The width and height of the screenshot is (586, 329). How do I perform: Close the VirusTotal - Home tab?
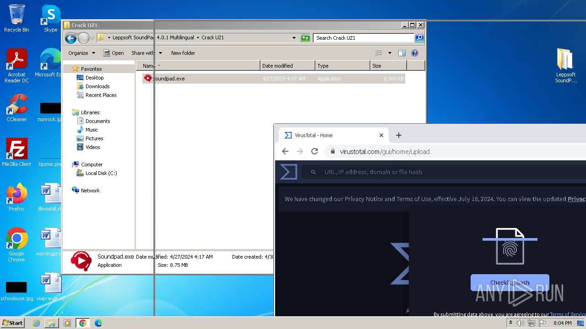(x=381, y=135)
